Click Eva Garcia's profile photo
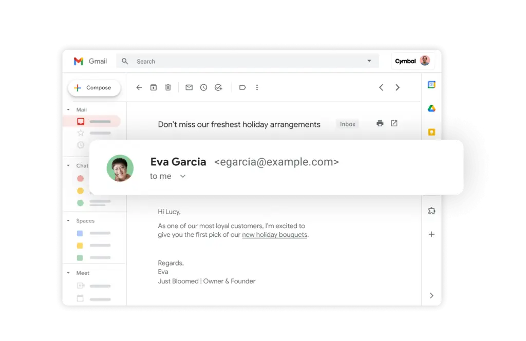 tap(120, 168)
